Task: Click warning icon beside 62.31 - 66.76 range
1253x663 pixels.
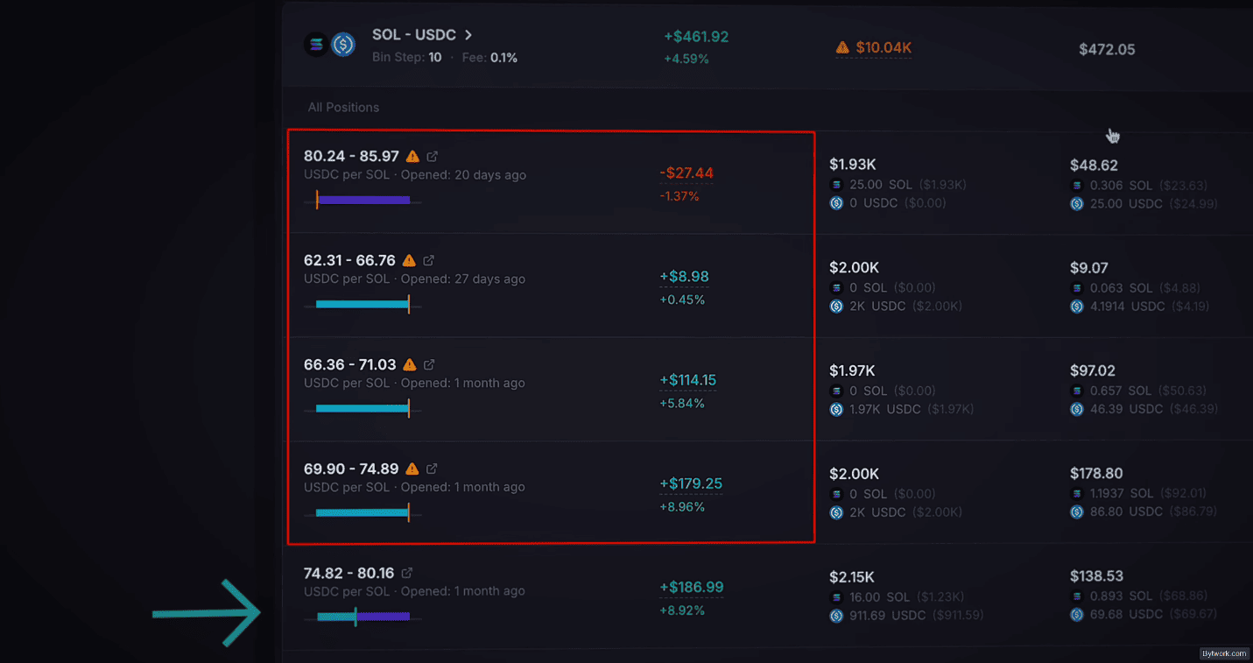Action: point(409,261)
